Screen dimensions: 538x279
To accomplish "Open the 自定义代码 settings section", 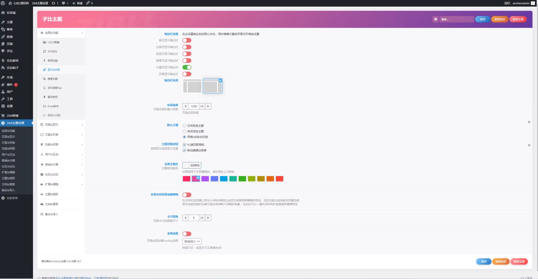I will pyautogui.click(x=53, y=115).
